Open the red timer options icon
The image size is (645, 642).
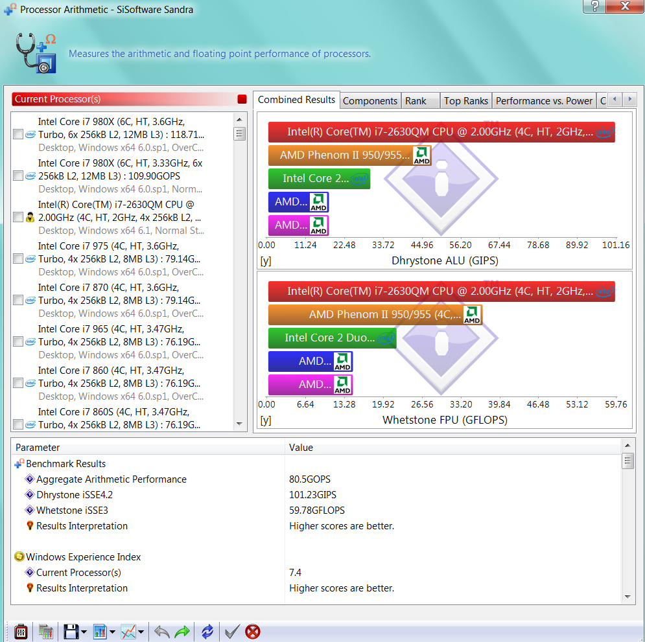coord(21,631)
